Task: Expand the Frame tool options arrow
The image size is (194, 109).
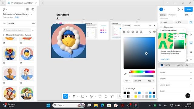Action: coord(78,96)
